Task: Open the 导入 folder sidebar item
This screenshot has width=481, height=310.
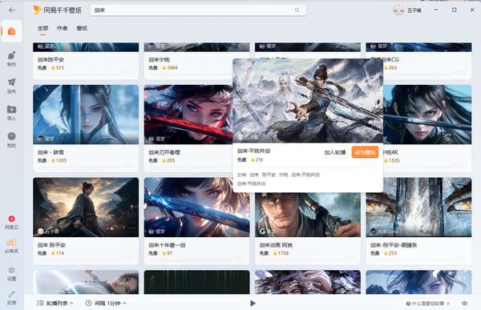Action: (12, 112)
